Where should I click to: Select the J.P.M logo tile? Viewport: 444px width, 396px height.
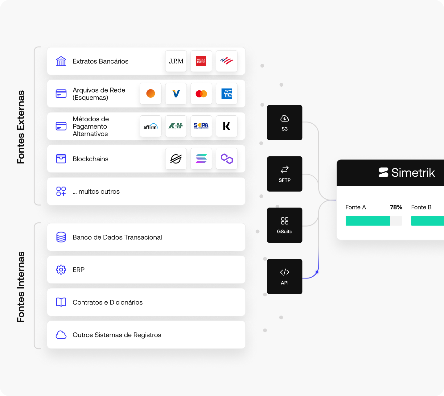(176, 61)
